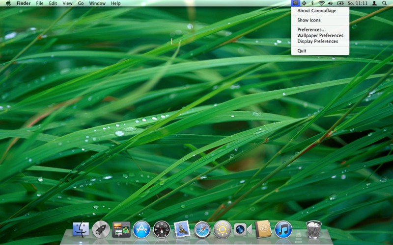Open the Wi-Fi status menu
393x245 pixels.
point(321,3)
